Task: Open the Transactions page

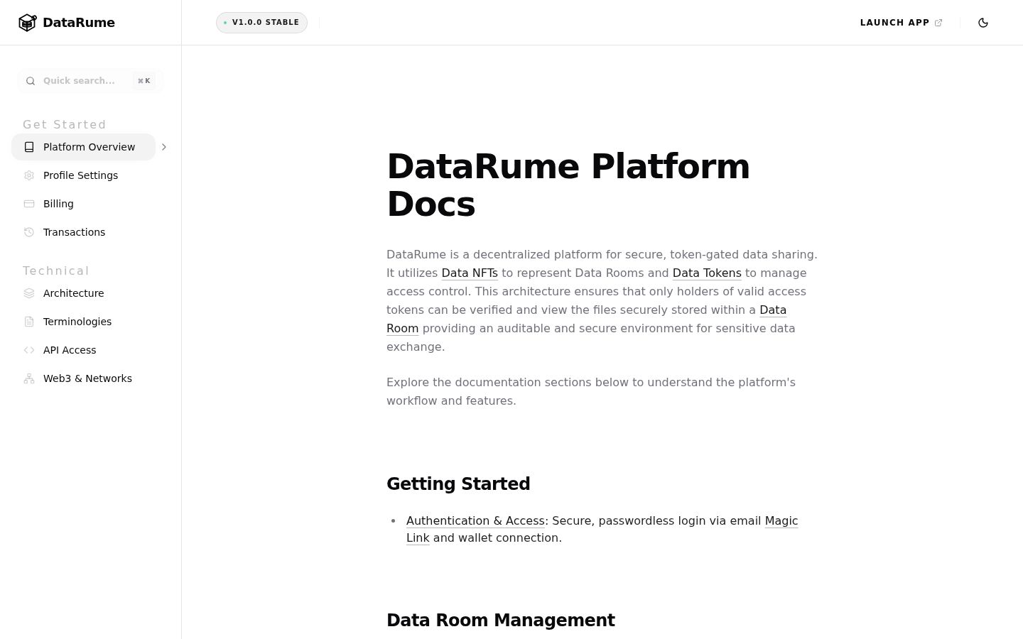Action: click(x=83, y=232)
